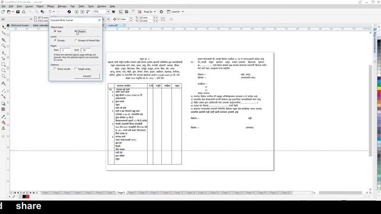Switch to the Welcome Screen tab
Viewport: 381px width, 214px height.
(x=20, y=25)
